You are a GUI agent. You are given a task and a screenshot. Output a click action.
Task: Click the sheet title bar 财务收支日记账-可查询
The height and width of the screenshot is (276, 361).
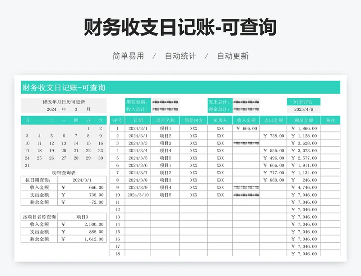click(x=180, y=87)
